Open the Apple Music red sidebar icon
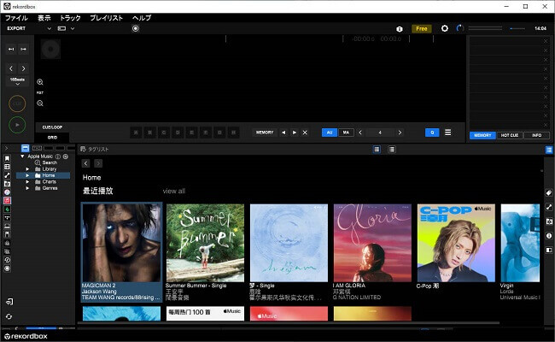The height and width of the screenshot is (342, 555). [7, 201]
